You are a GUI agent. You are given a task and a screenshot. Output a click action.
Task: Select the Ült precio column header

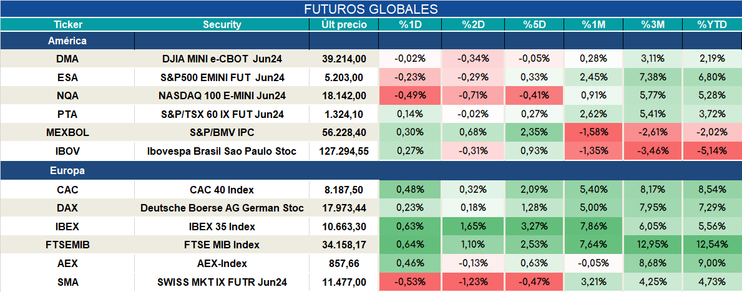coord(344,25)
